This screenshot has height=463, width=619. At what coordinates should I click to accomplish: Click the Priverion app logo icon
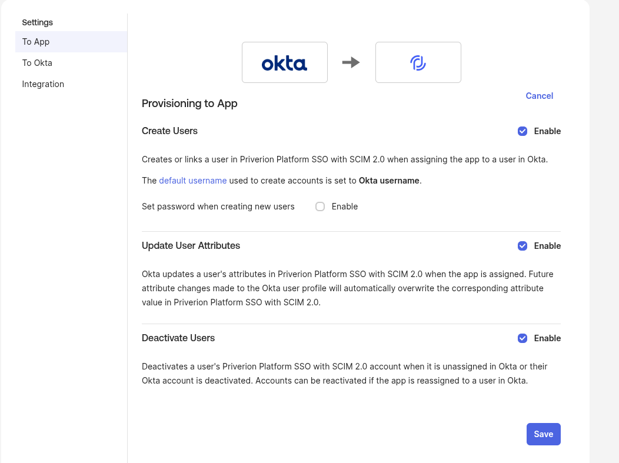(418, 62)
